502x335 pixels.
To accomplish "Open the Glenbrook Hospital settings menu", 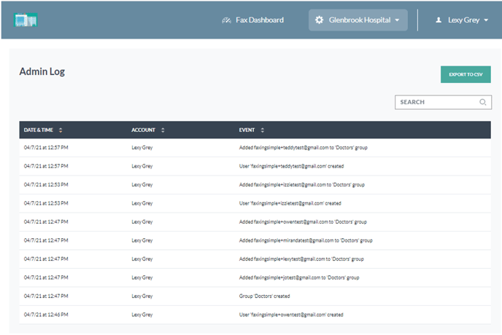I will point(358,20).
